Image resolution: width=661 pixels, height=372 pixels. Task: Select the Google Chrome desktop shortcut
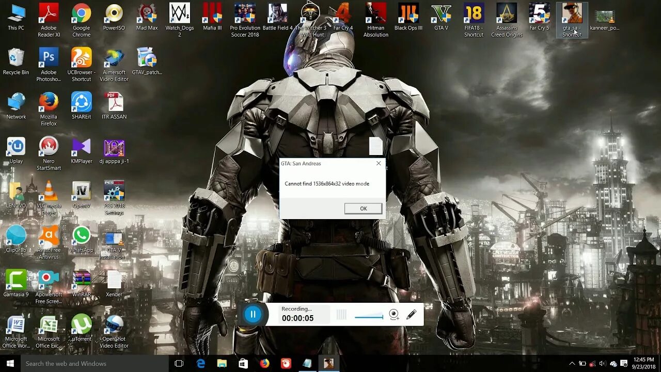[x=81, y=20]
